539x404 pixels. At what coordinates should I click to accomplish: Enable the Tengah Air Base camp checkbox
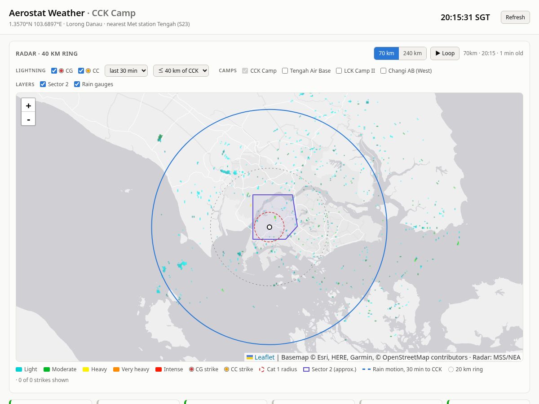[285, 70]
